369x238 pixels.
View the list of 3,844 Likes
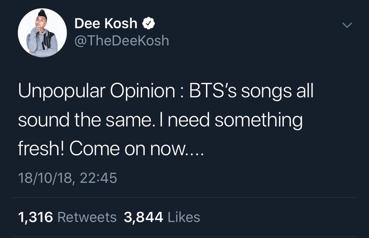point(162,217)
